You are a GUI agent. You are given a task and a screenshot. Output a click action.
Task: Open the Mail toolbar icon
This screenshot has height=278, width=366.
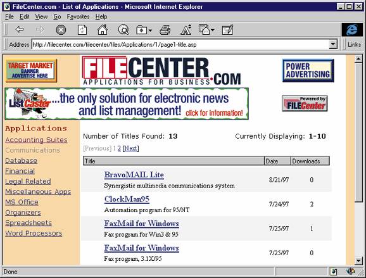coord(205,30)
